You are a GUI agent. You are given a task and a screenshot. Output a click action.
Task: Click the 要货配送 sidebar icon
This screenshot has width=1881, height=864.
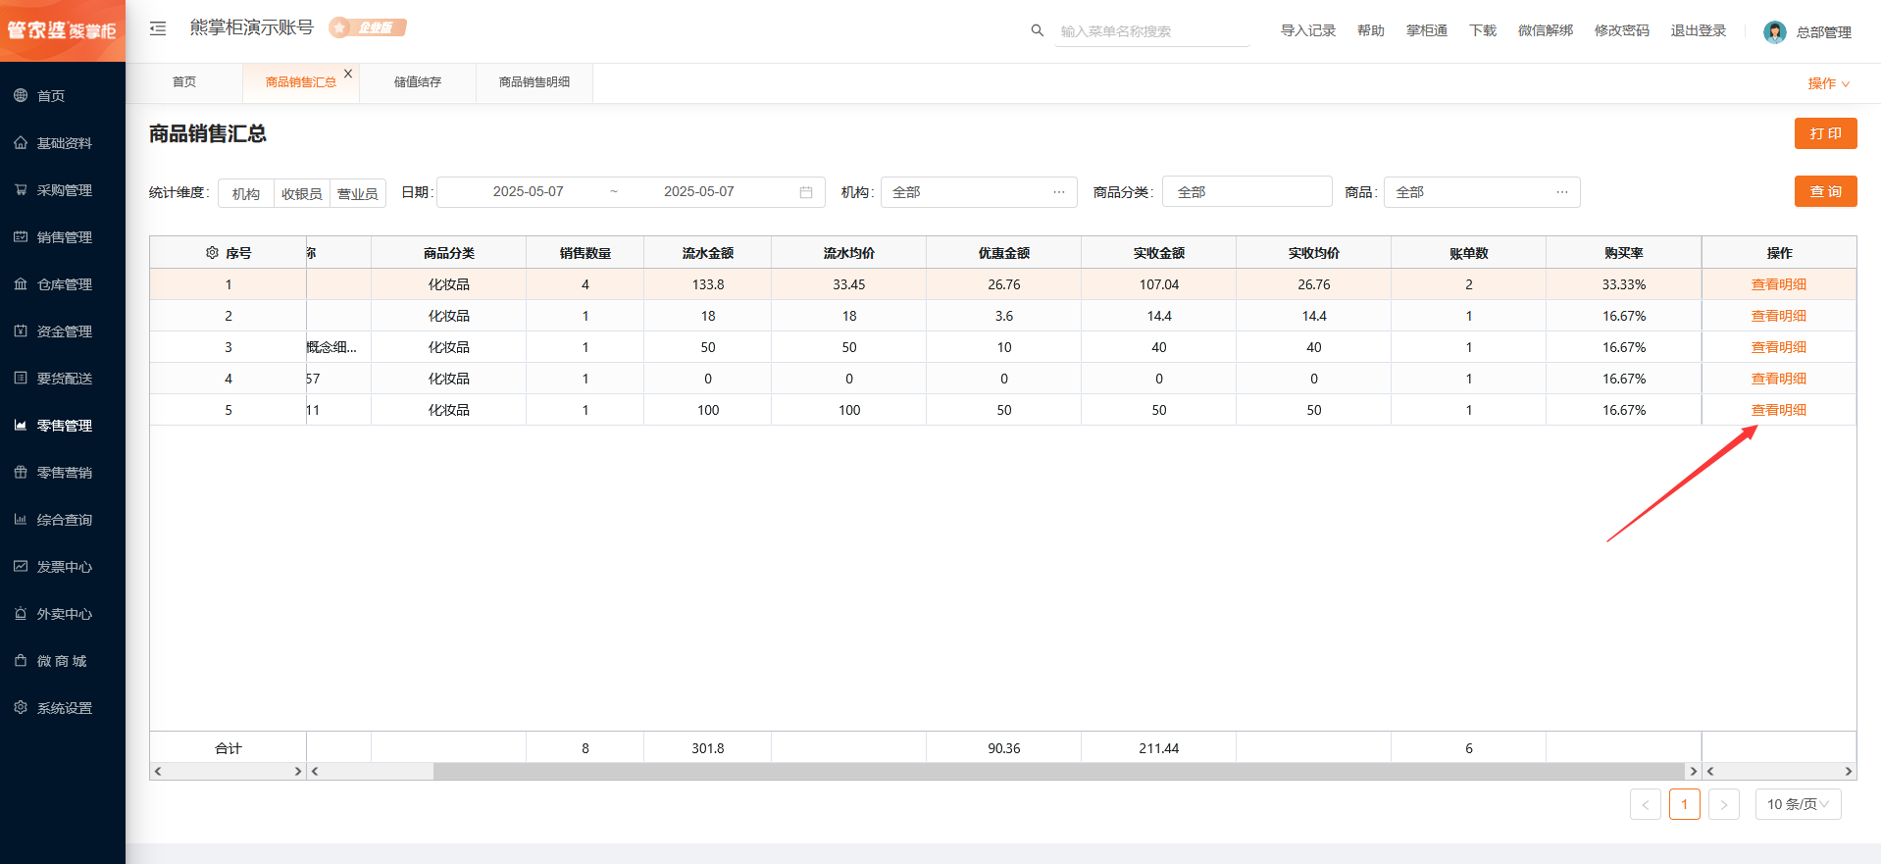click(x=21, y=378)
